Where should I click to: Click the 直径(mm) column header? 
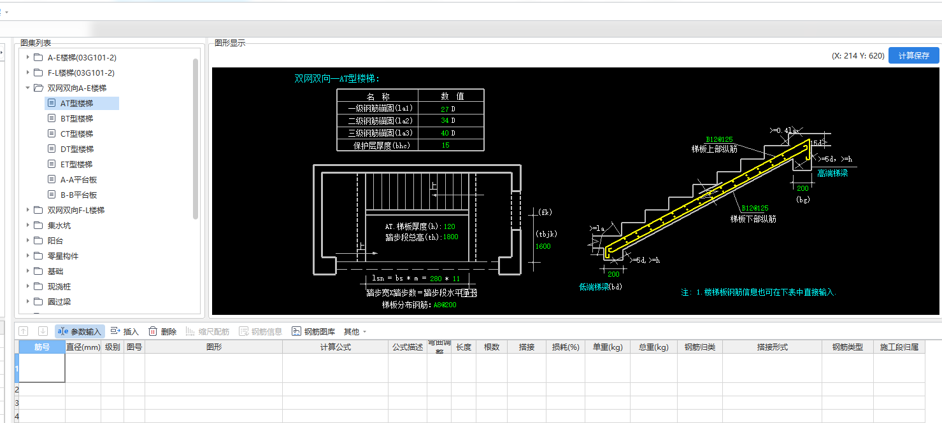coord(83,347)
